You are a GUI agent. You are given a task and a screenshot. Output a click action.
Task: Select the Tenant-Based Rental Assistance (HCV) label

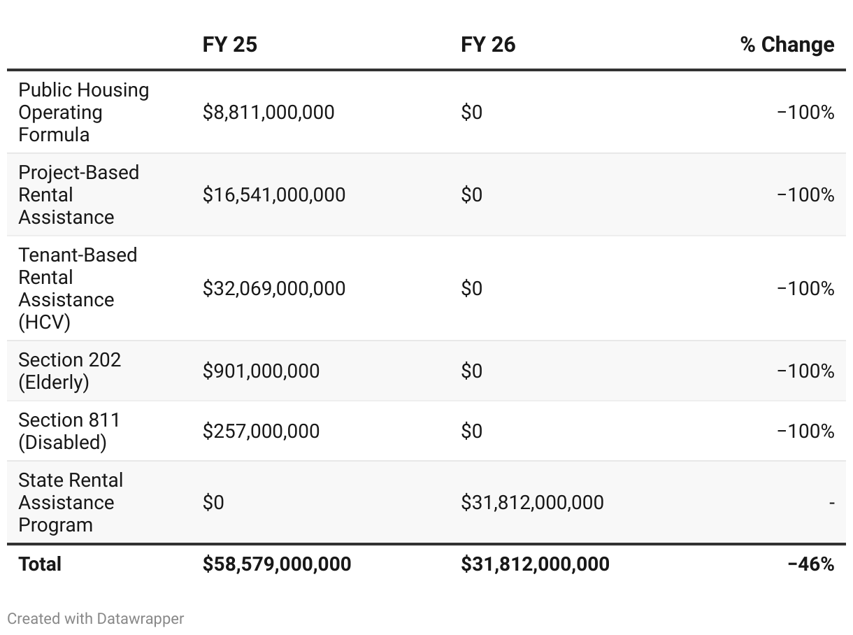(x=78, y=289)
